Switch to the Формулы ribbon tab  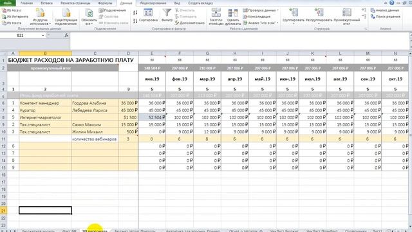(x=105, y=3)
